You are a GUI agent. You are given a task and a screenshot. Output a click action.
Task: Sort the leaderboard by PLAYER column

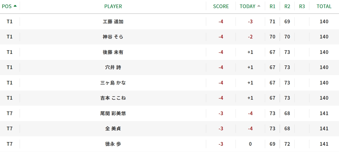pos(113,7)
